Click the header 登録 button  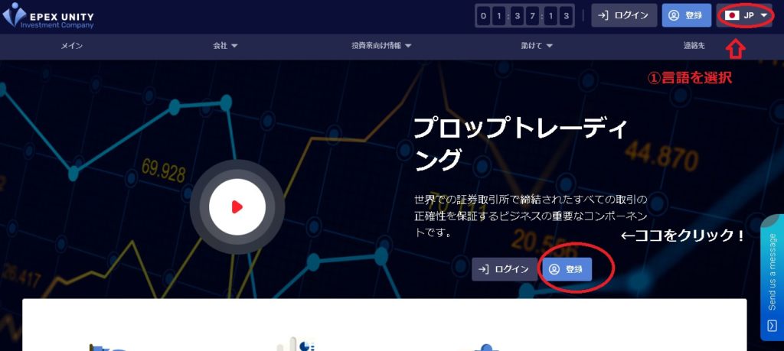point(687,15)
